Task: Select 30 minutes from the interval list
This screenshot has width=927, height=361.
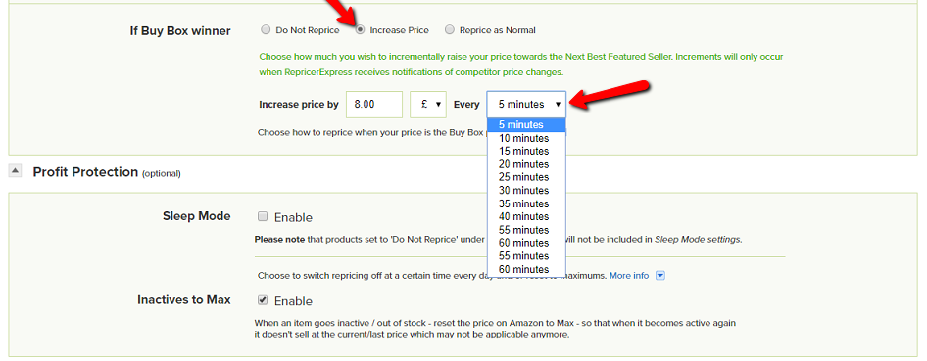Action: click(526, 190)
